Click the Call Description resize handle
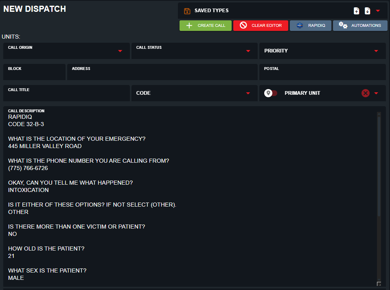 379,284
